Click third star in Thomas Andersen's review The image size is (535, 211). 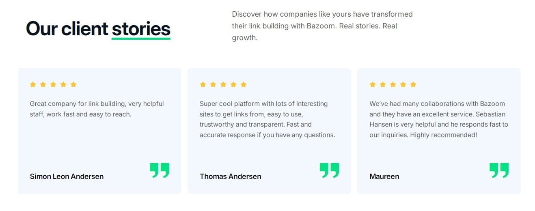223,84
